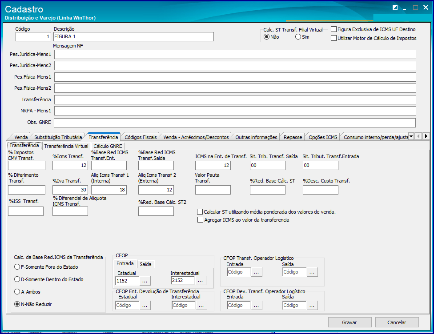Switch to Opções ICMS tab
This screenshot has width=434, height=334.
[323, 137]
